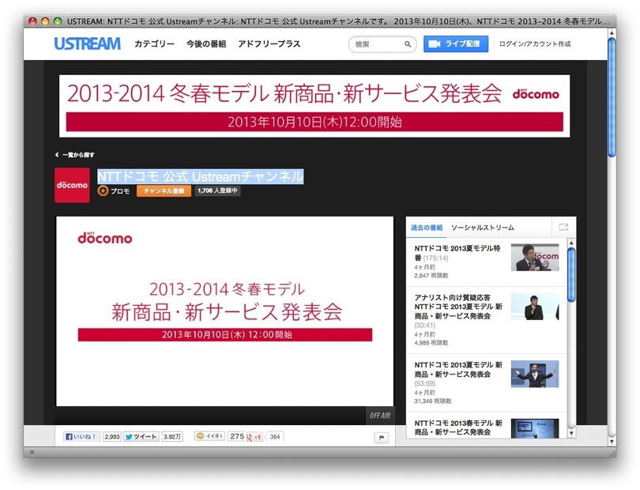Click the mixi イイネ! button
This screenshot has height=490, width=640.
click(x=209, y=436)
